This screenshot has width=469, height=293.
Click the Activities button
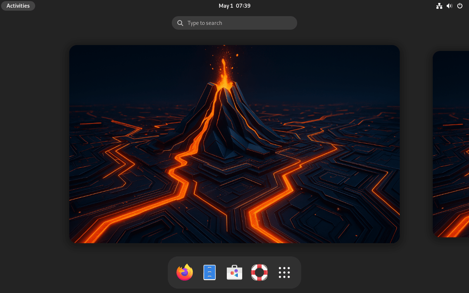(18, 6)
